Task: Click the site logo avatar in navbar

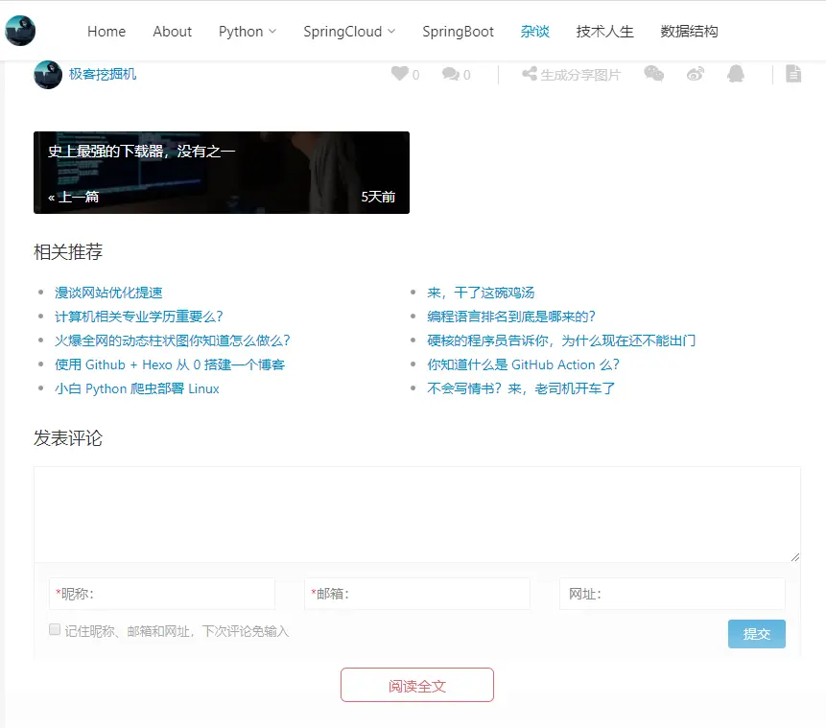Action: coord(20,31)
